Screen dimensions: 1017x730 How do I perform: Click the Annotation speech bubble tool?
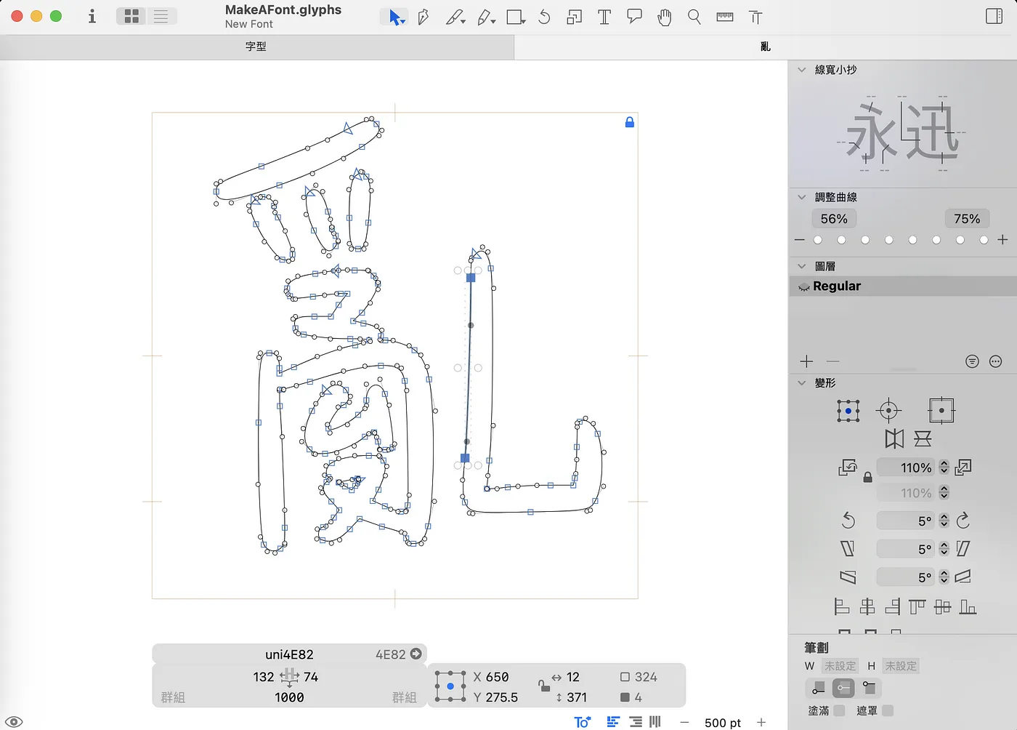634,17
